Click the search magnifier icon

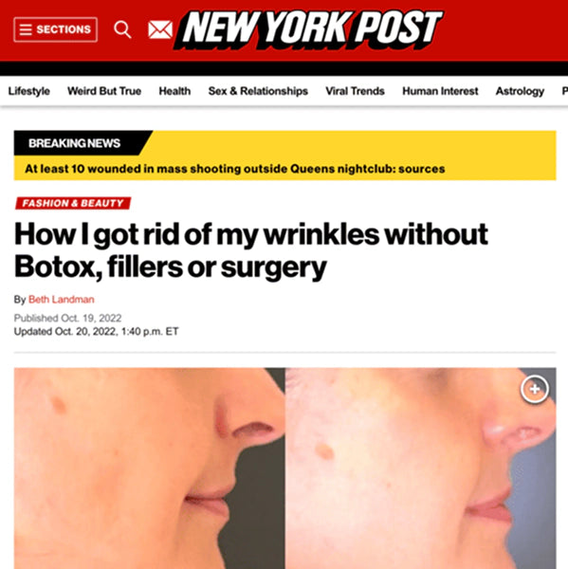(122, 29)
